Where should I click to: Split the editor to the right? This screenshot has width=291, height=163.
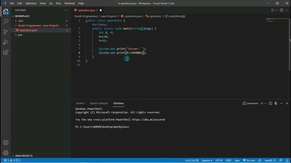click(x=281, y=10)
